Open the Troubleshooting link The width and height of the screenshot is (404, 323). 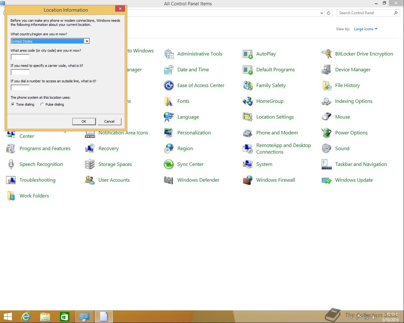pyautogui.click(x=38, y=180)
